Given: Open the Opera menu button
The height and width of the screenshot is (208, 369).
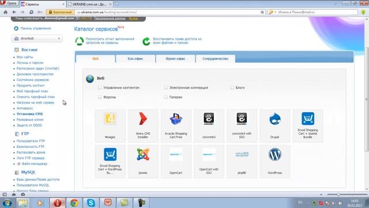Looking at the screenshot, I should [9, 3].
